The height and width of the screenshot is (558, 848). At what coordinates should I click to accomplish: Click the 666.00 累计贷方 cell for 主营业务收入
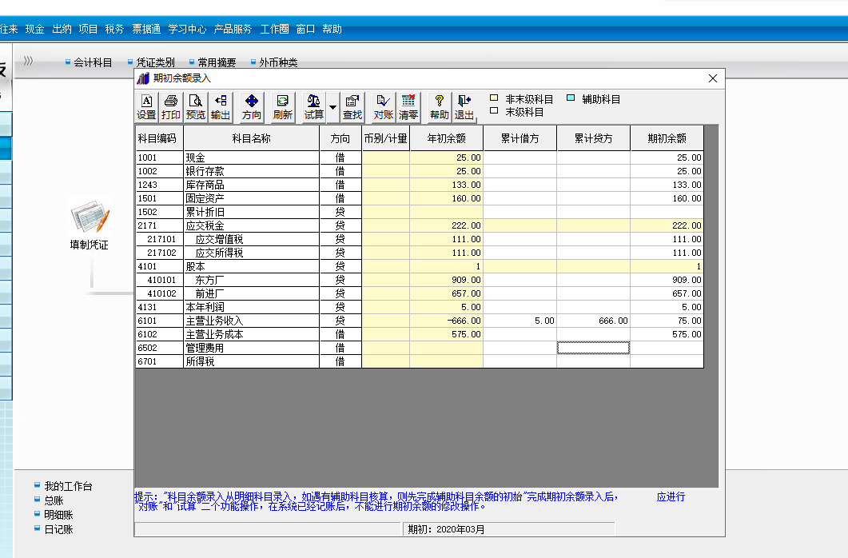tap(593, 321)
